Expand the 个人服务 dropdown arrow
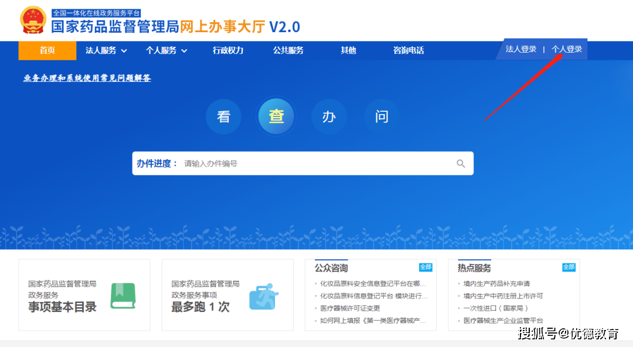Image resolution: width=633 pixels, height=347 pixels. point(184,51)
